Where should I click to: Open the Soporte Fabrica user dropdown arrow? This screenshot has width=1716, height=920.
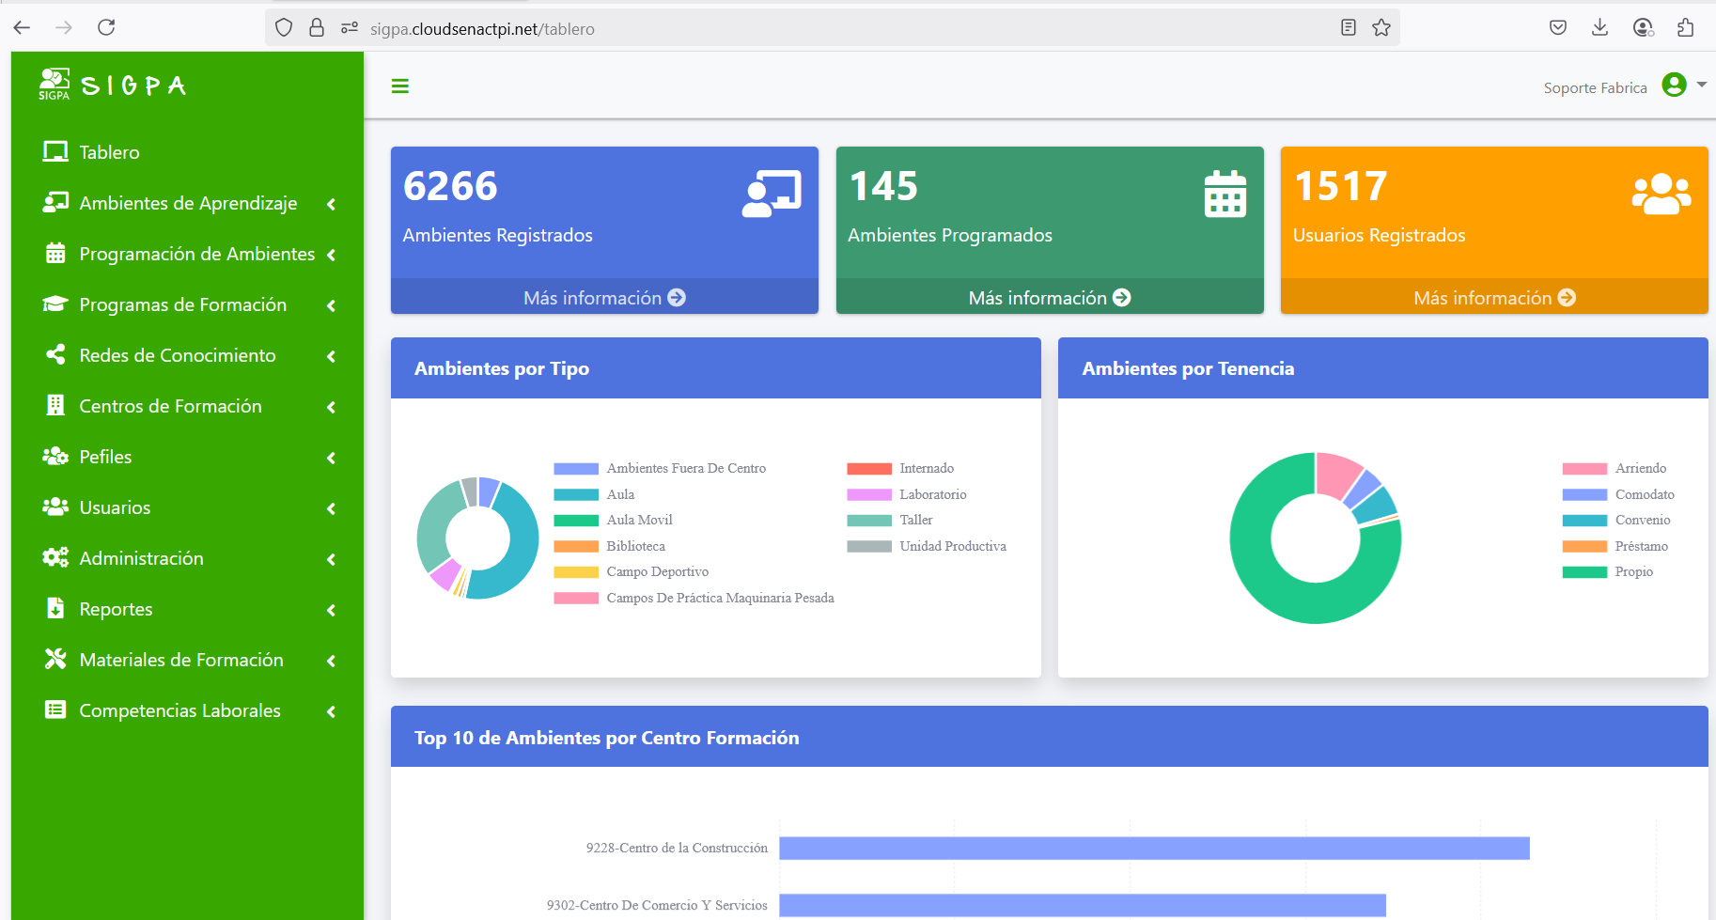pyautogui.click(x=1702, y=85)
